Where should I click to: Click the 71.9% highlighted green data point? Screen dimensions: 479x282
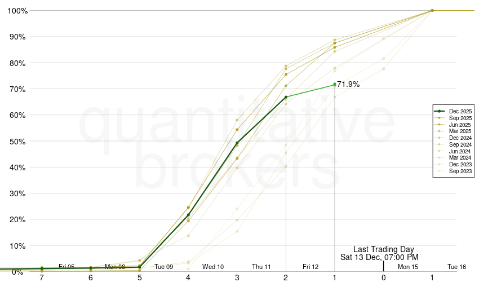pos(335,85)
